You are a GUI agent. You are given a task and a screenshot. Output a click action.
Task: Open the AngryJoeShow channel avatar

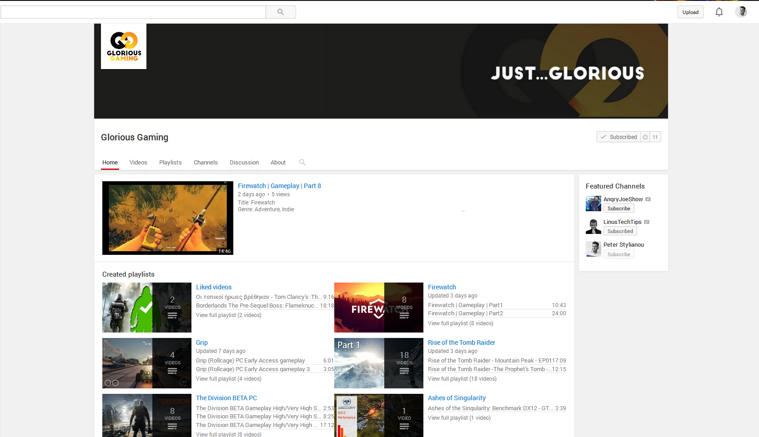point(593,204)
